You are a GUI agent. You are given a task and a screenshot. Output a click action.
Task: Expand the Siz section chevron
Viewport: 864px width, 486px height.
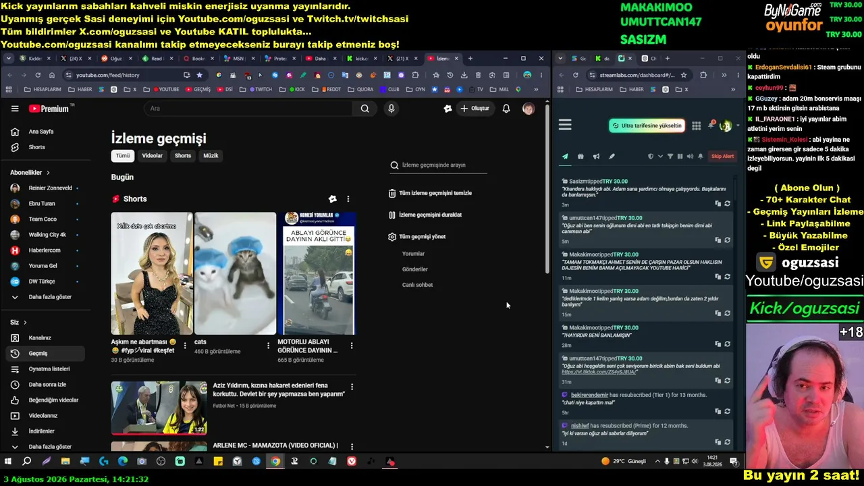coord(25,323)
